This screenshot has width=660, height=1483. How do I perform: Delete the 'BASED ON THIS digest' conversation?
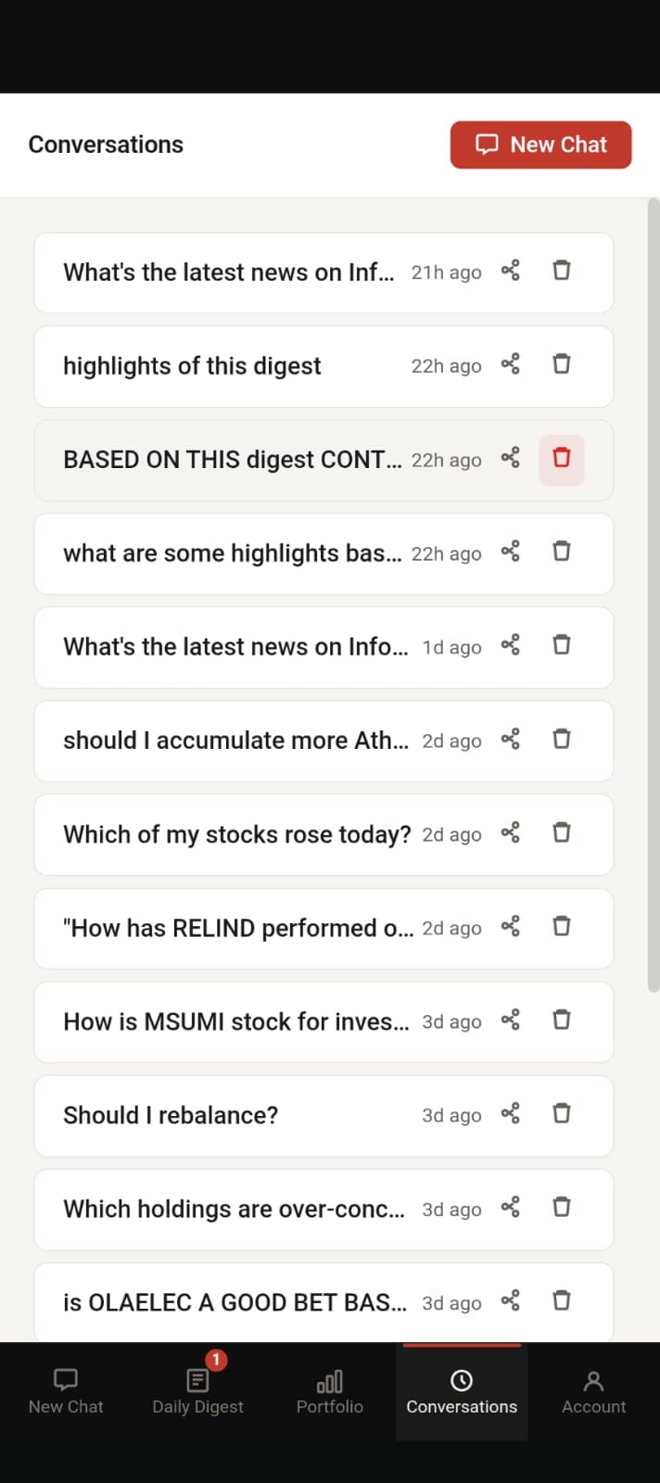pyautogui.click(x=562, y=459)
